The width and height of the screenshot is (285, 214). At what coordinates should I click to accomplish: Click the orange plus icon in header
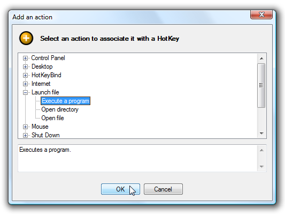coord(26,38)
